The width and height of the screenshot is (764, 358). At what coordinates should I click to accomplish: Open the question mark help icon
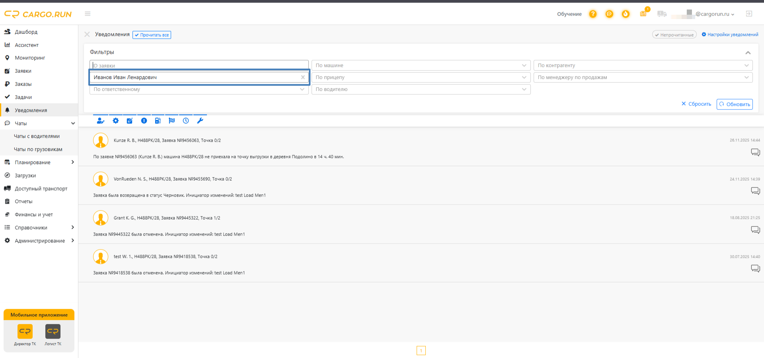(x=593, y=14)
